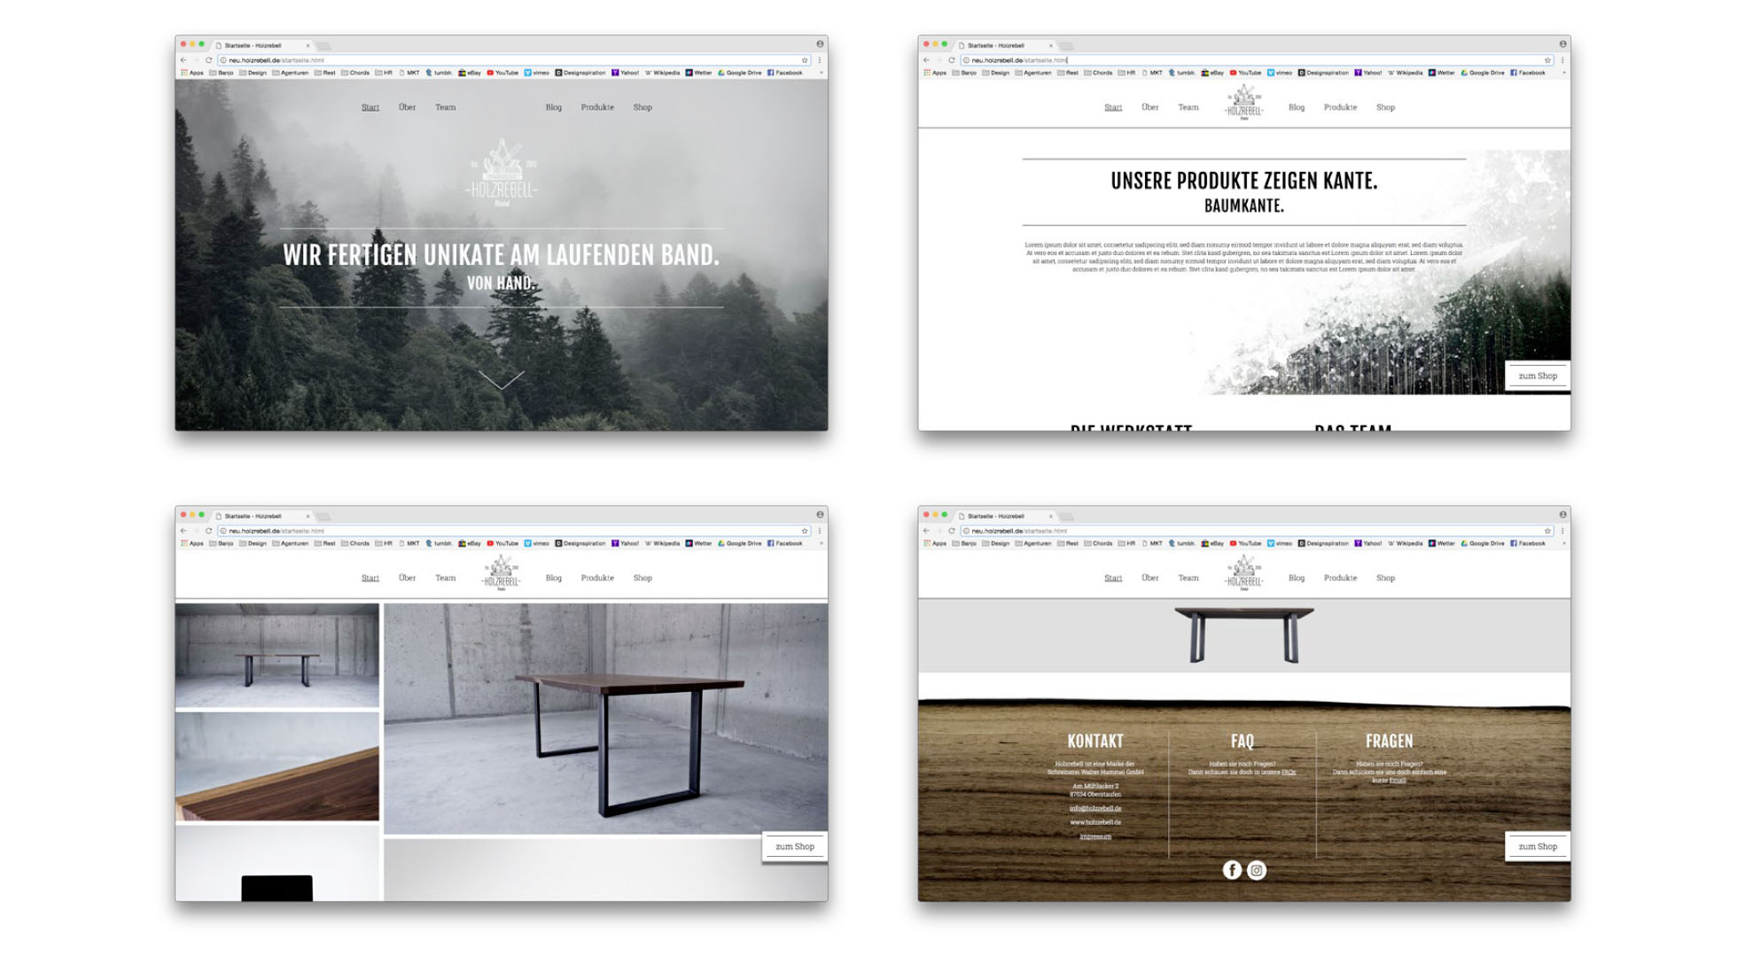Select Blog in the navigation above 'Unsere Produkte zeigen Kante'

click(x=1296, y=107)
